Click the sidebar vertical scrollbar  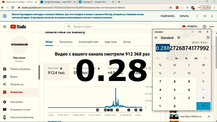pyautogui.click(x=39, y=72)
